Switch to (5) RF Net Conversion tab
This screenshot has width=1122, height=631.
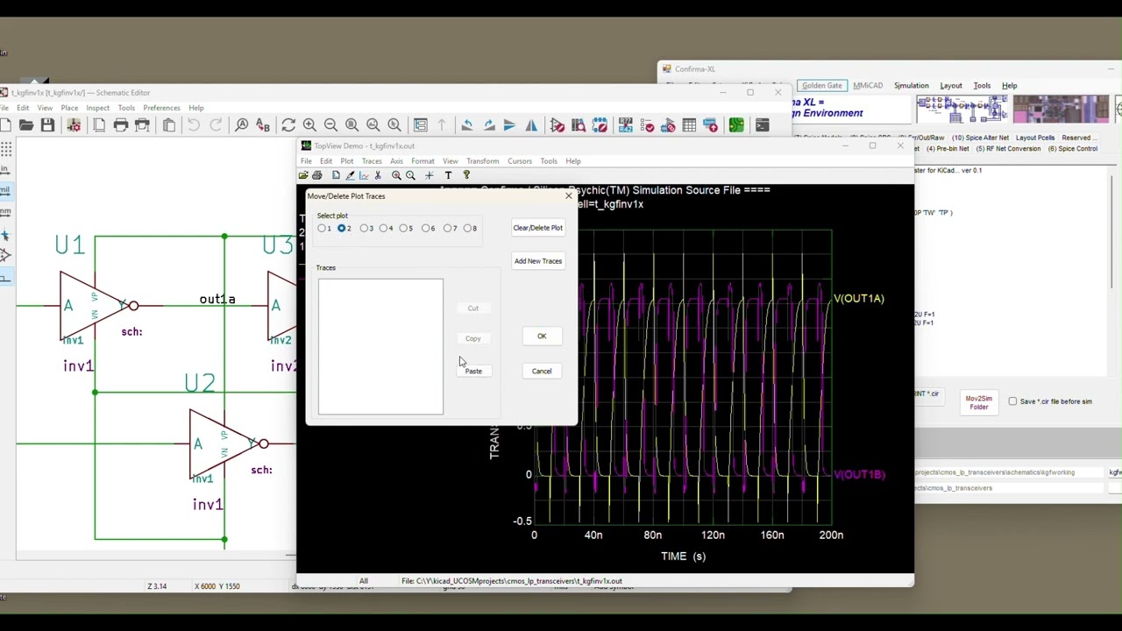tap(1008, 149)
